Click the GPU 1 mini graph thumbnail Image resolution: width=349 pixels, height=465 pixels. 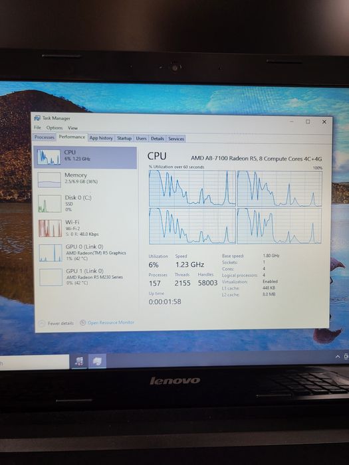click(51, 277)
